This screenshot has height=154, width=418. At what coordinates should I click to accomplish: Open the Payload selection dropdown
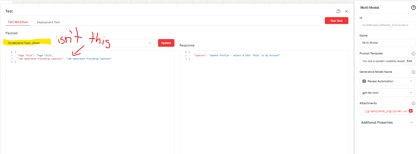[150, 43]
